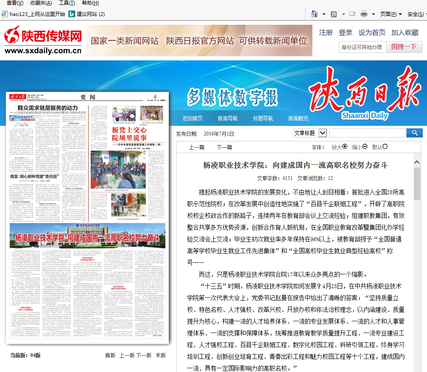The width and height of the screenshot is (427, 372).
Task: Select 放大 font enlarge option
Action: (x=339, y=147)
